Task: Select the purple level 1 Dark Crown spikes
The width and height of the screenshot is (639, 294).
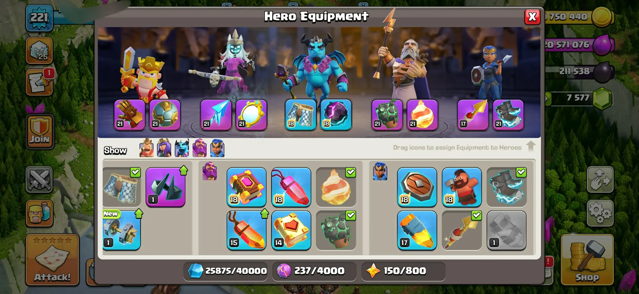Action: click(x=165, y=187)
